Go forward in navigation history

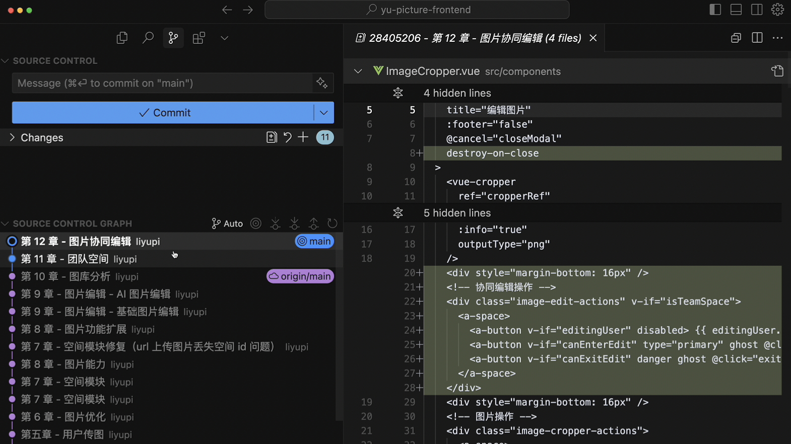coord(248,10)
